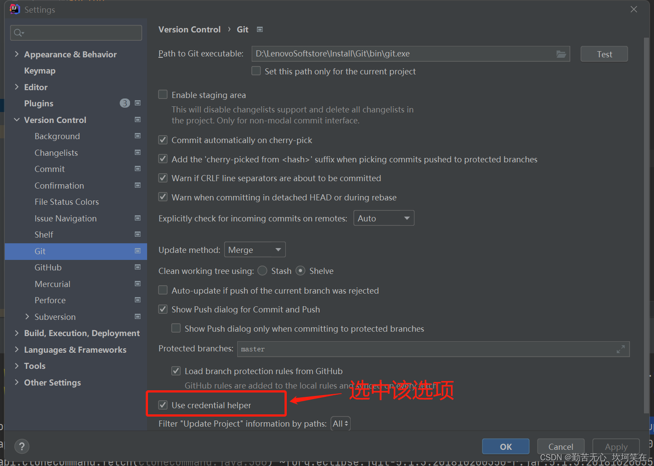
Task: Open the Filter Update Project 'All' dropdown
Action: point(341,424)
